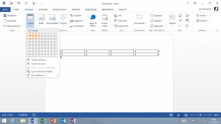Choose Tabelle einfügen menu entry
This screenshot has width=221, height=124.
(43, 60)
